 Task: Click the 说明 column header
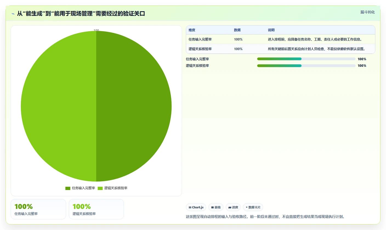271,30
